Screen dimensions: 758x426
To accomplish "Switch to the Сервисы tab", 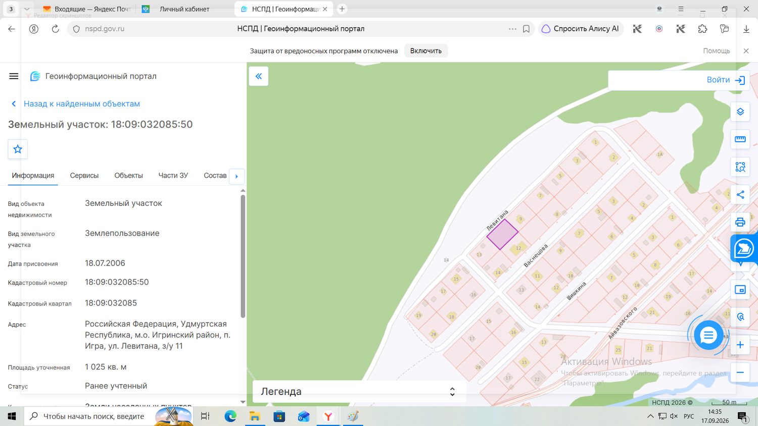I will [84, 176].
